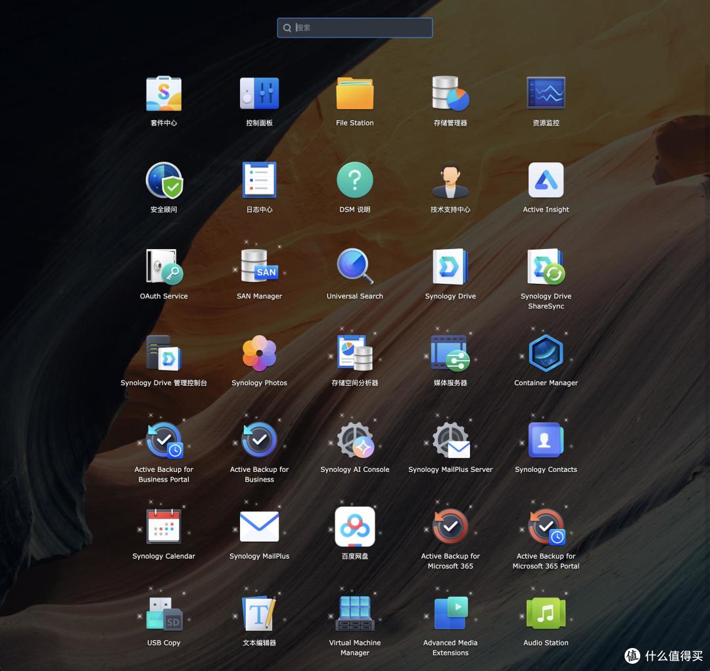710x671 pixels.
Task: Launch USB Copy
Action: [164, 613]
